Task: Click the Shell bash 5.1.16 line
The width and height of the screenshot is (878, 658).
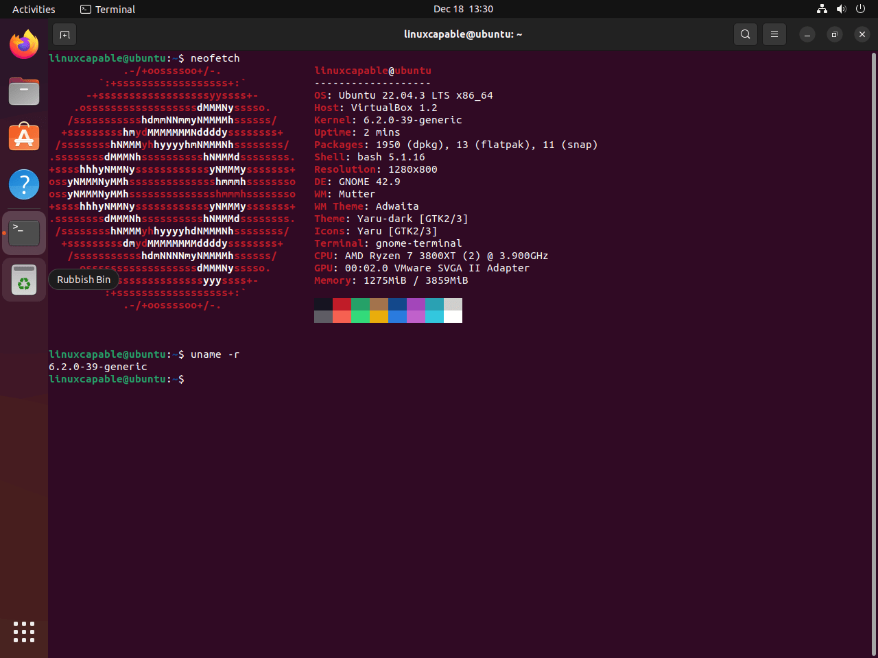Action: tap(370, 157)
